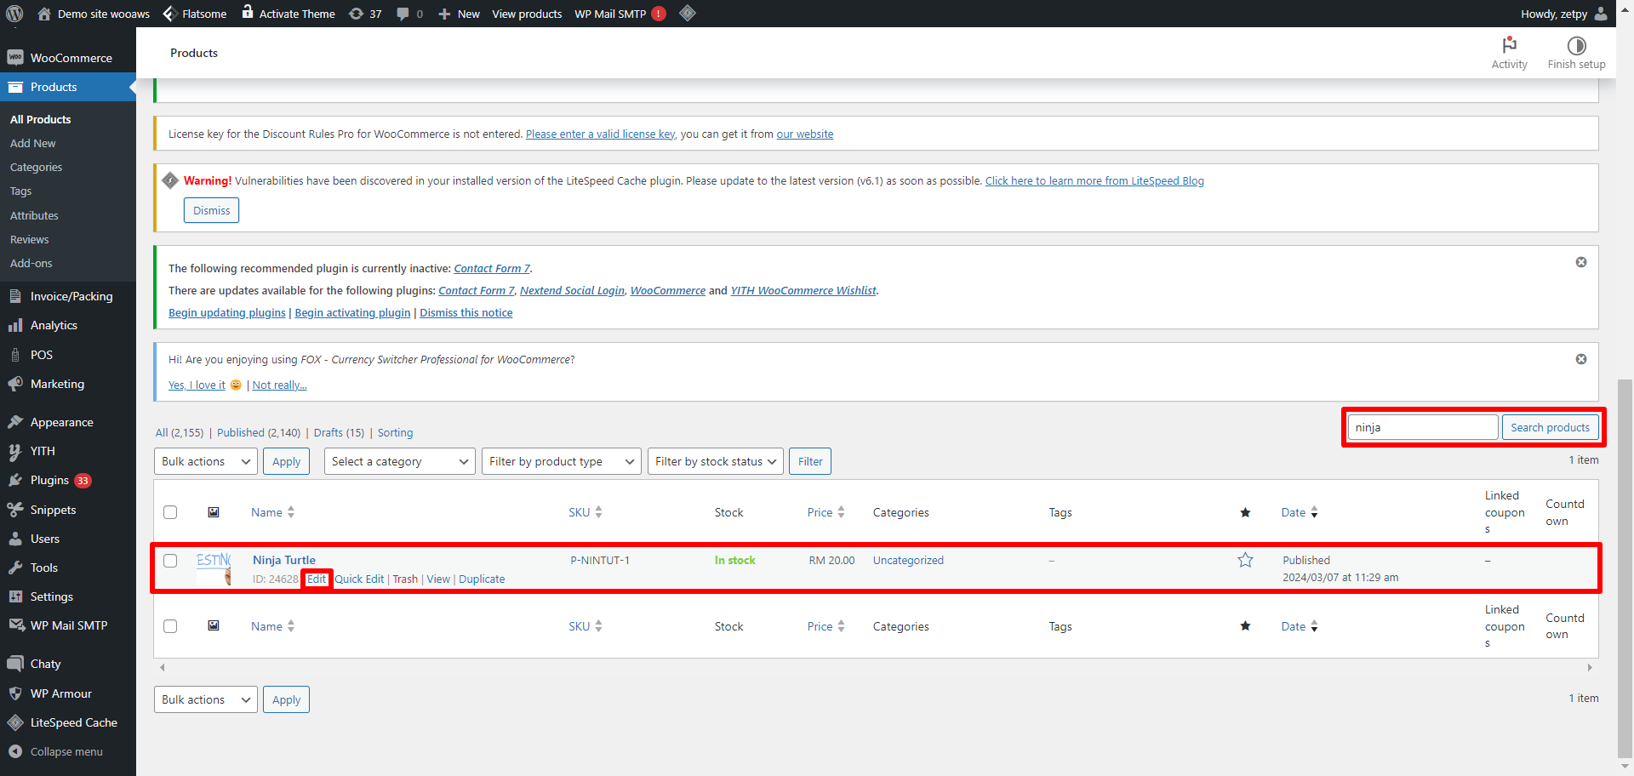
Task: Tick the select-all checkbox in table header
Action: (x=170, y=512)
